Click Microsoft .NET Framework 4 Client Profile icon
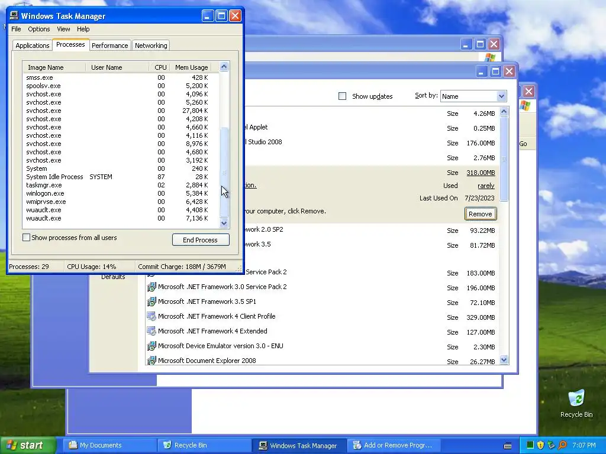The width and height of the screenshot is (606, 454). (x=151, y=317)
